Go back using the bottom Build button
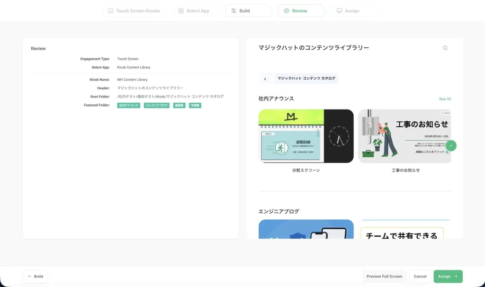The width and height of the screenshot is (485, 287). (x=35, y=276)
